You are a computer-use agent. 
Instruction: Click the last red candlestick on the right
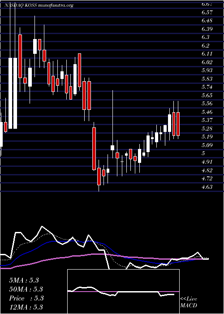178,124
